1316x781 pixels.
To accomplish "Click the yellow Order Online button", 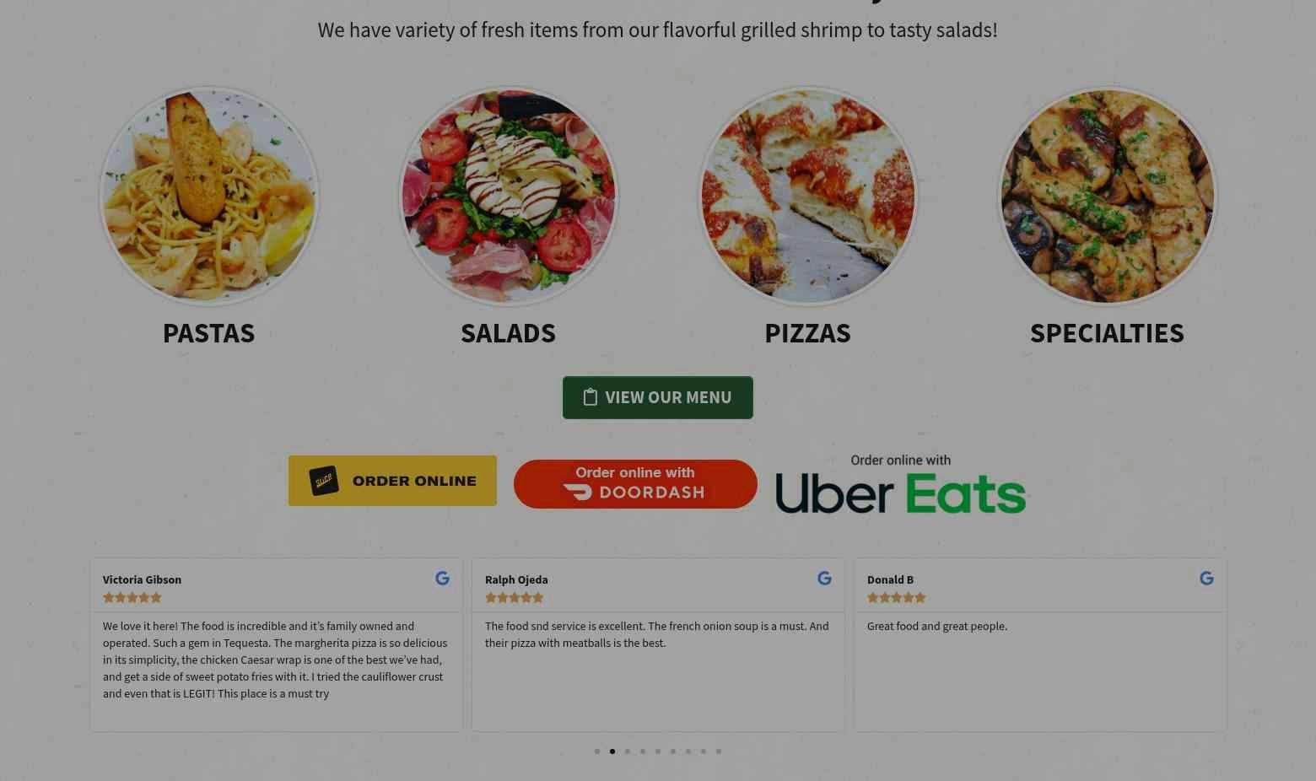I will (x=392, y=481).
